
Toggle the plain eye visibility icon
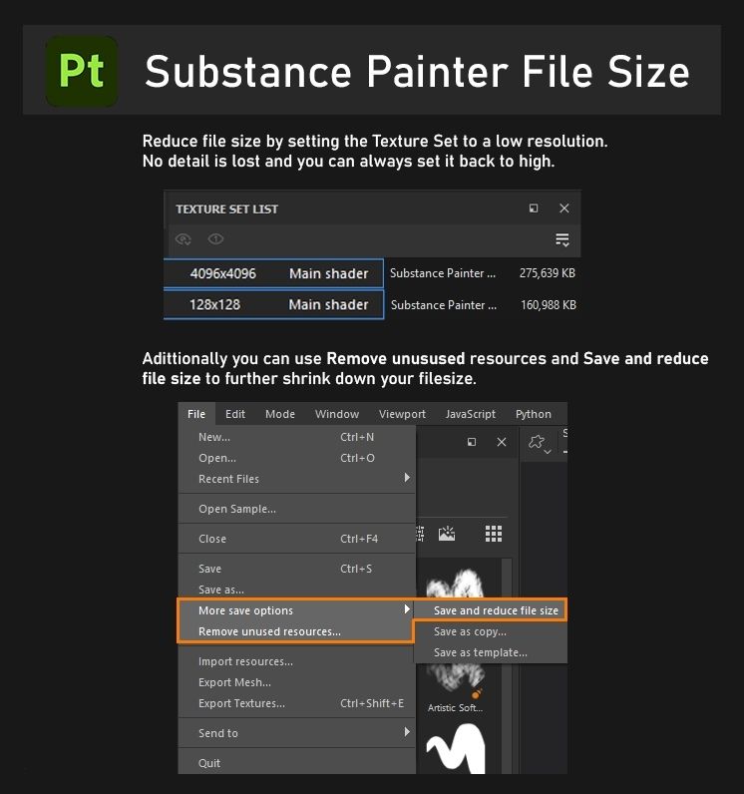point(215,238)
